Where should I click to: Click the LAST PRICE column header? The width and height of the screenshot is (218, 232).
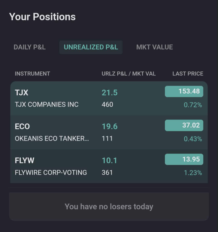coord(188,74)
